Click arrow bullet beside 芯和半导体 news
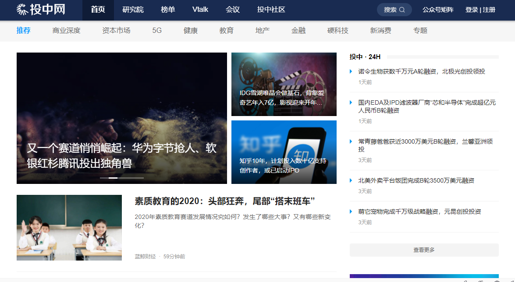 pos(351,103)
